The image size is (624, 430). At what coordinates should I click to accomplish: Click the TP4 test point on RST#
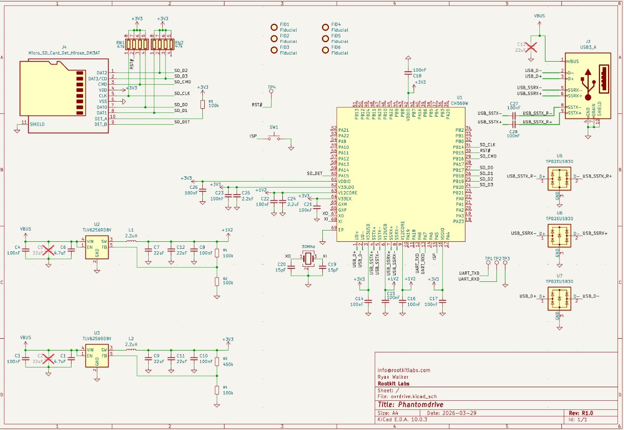tap(271, 92)
